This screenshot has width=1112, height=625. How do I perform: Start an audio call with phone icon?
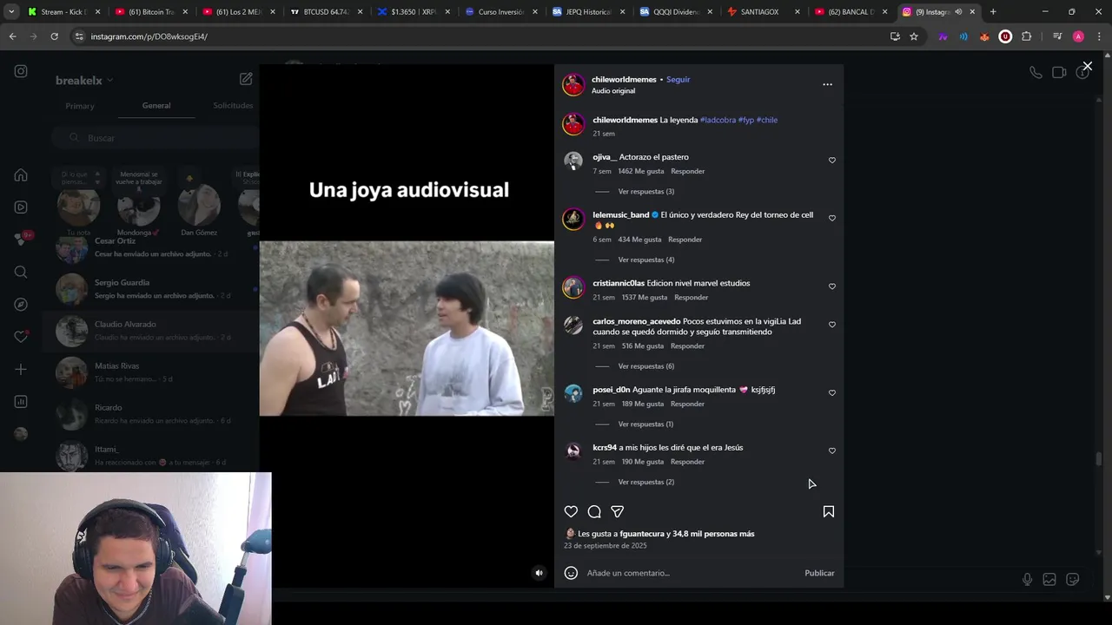(1036, 73)
